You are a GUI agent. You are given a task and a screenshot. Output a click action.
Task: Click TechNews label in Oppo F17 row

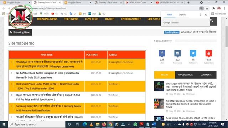pos(113,95)
